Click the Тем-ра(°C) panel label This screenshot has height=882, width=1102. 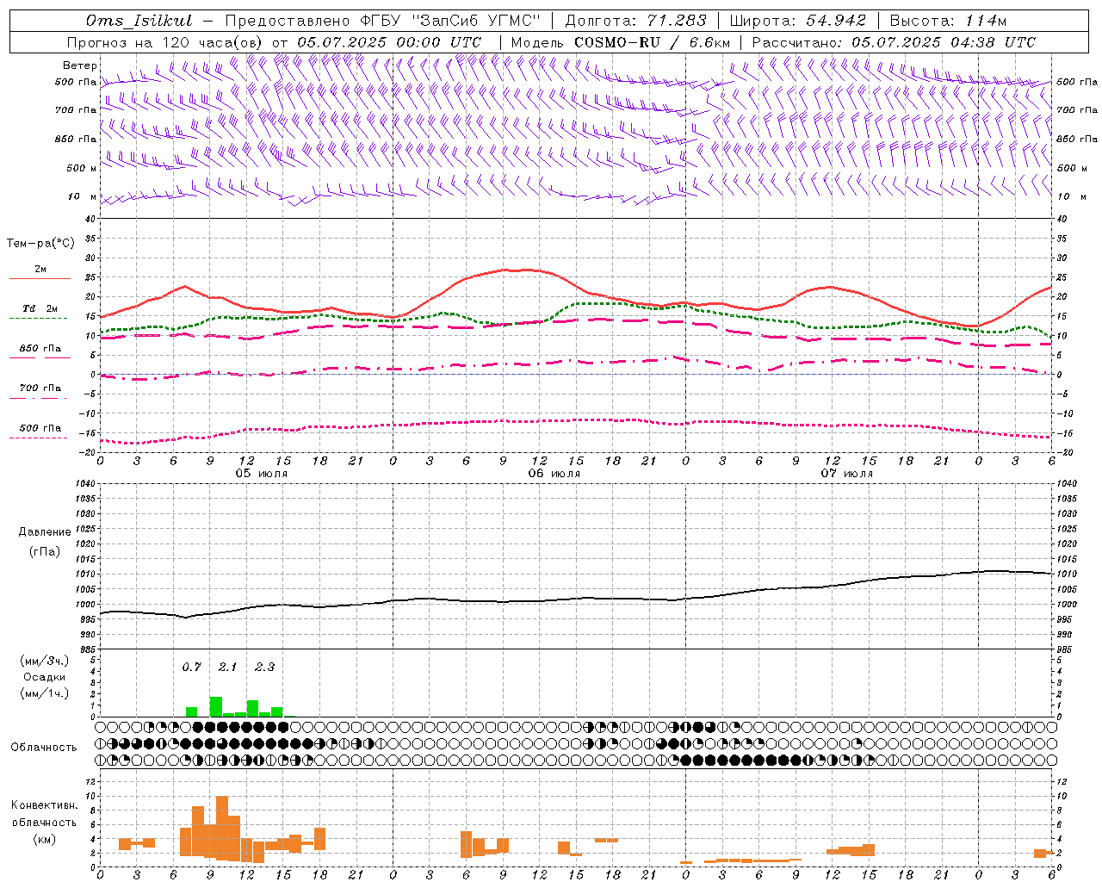pos(40,244)
